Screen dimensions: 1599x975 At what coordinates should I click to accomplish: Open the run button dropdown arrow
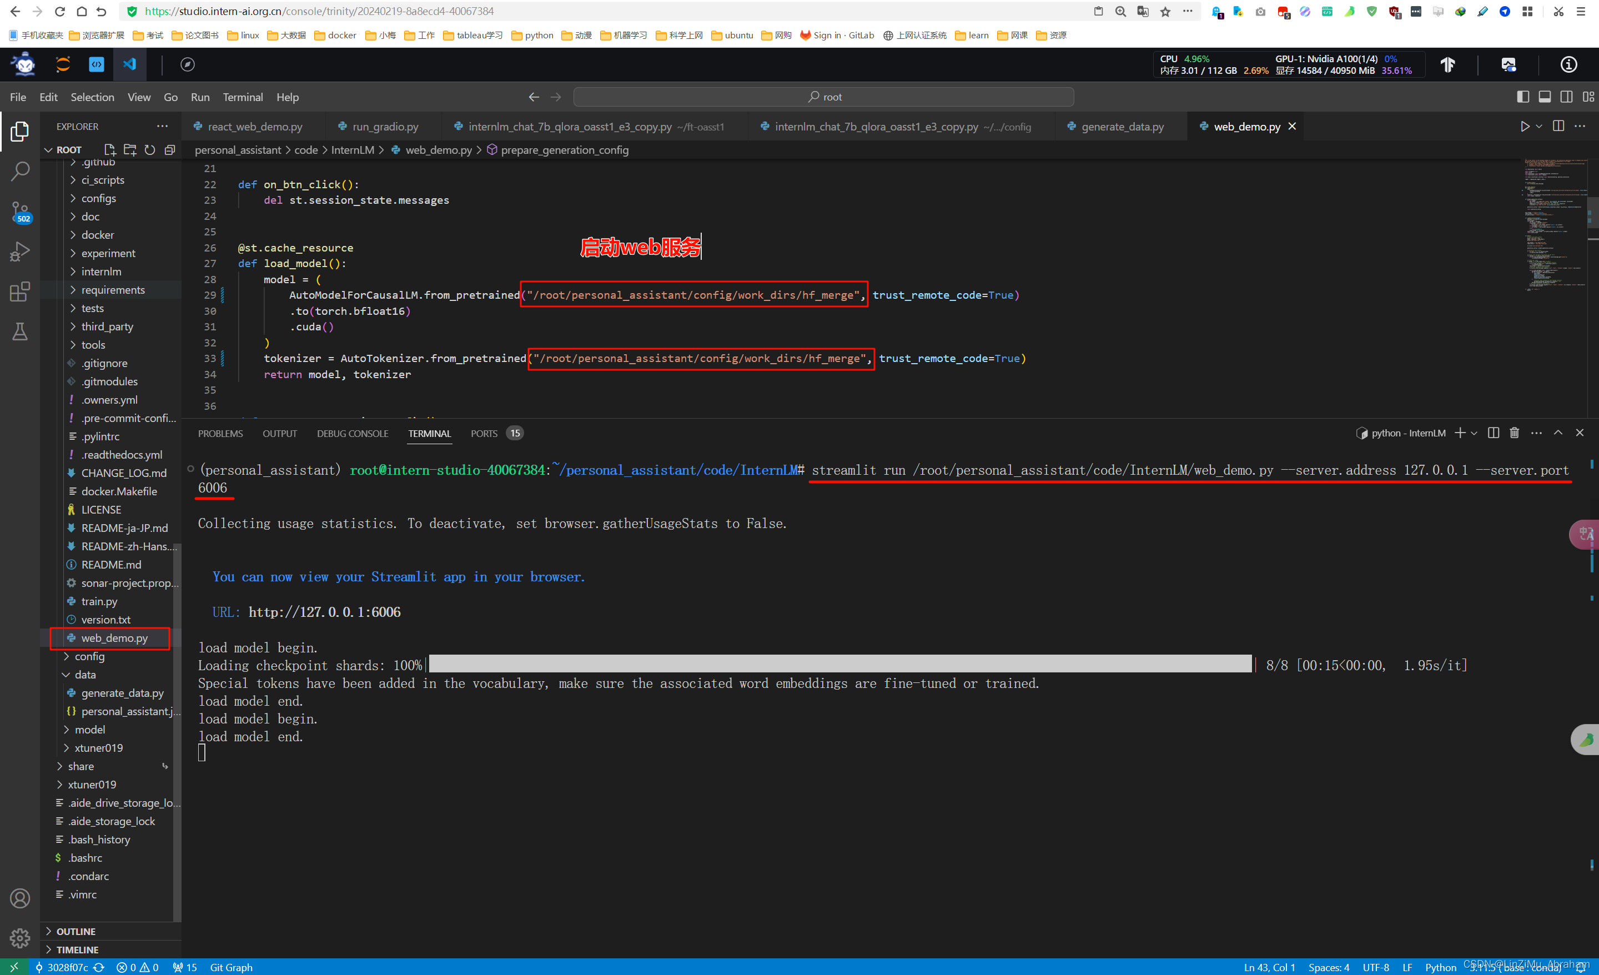pos(1538,127)
